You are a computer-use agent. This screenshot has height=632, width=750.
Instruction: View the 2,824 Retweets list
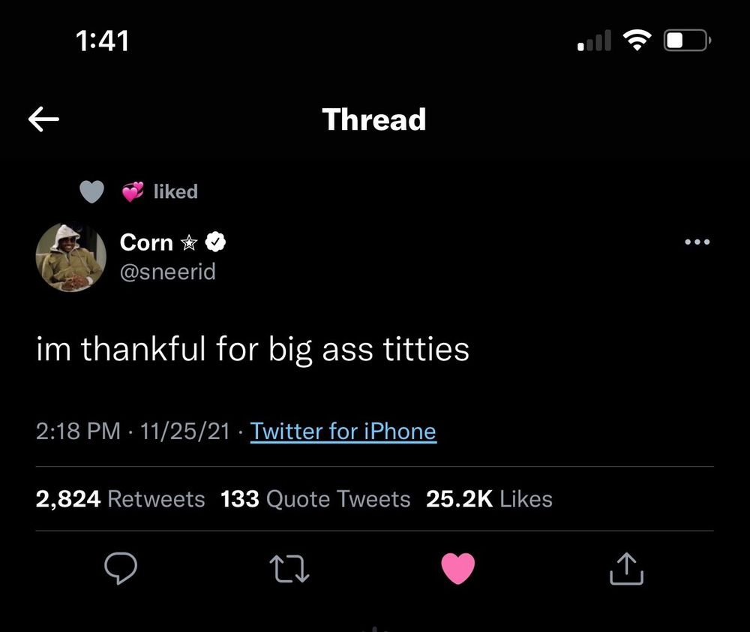(x=120, y=498)
